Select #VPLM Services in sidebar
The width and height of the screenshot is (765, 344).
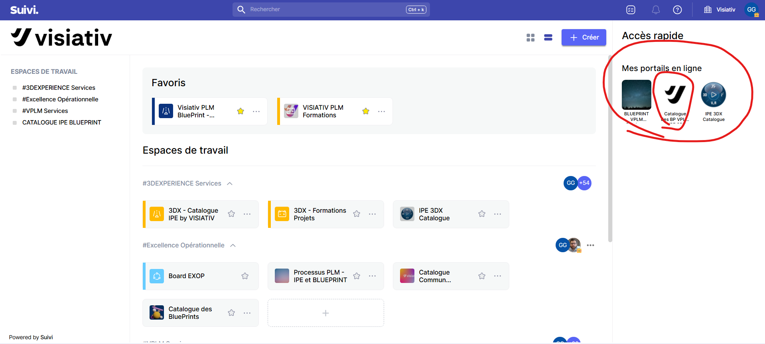[x=45, y=111]
